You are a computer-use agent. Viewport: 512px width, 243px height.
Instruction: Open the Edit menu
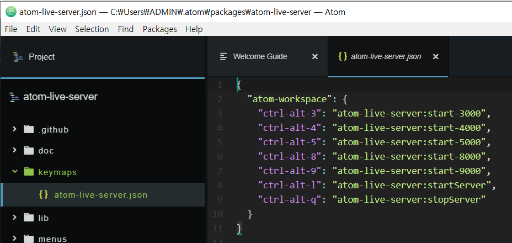coord(33,29)
